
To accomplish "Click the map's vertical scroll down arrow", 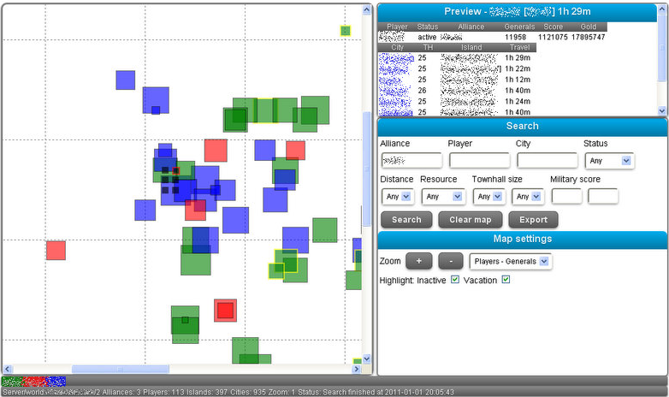I will point(367,359).
